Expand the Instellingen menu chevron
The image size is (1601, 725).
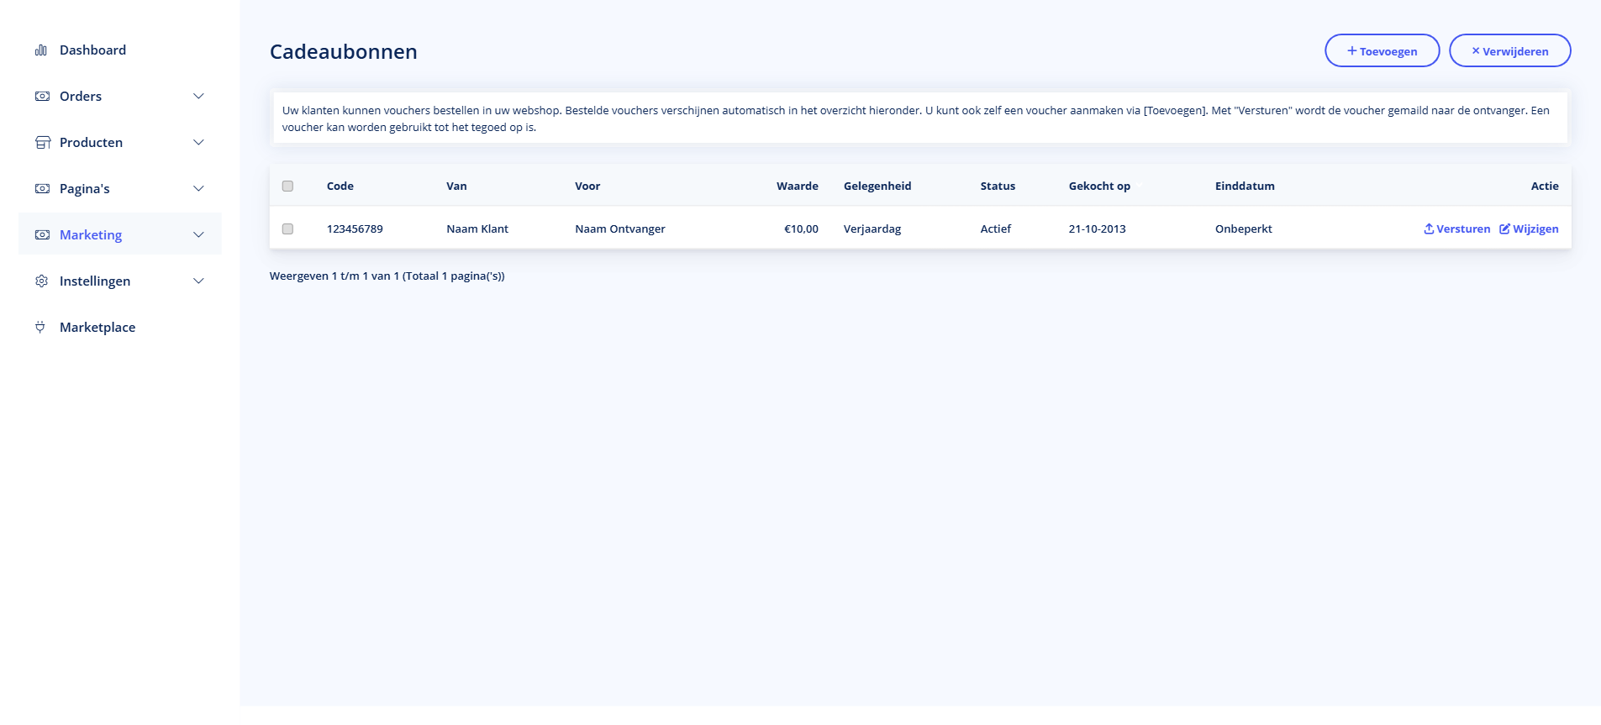pyautogui.click(x=198, y=281)
